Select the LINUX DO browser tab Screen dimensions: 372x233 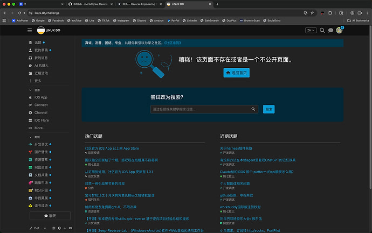pos(188,4)
